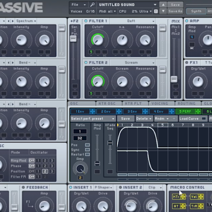212x212 pixels.
Task: Click the Filter 1 Cutoff knob
Action: coord(98,40)
